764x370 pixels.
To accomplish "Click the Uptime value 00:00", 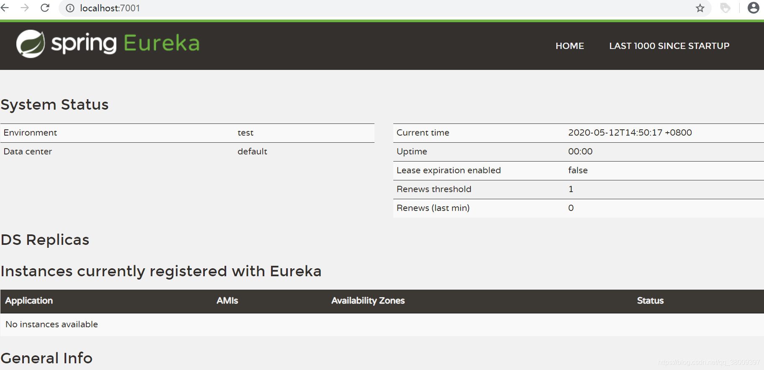I will point(580,152).
